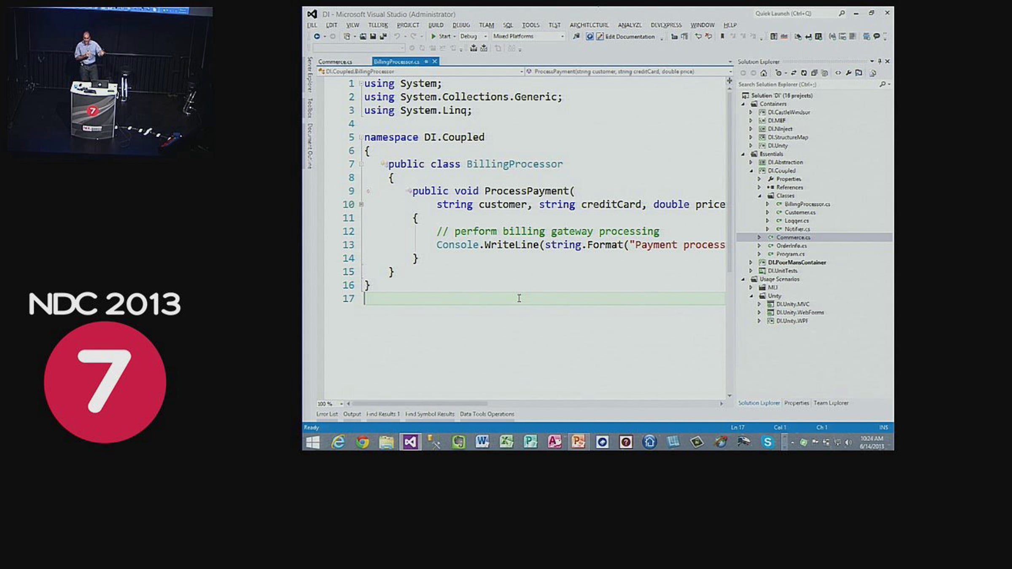Open the ARCHITECTURE menu

(589, 25)
